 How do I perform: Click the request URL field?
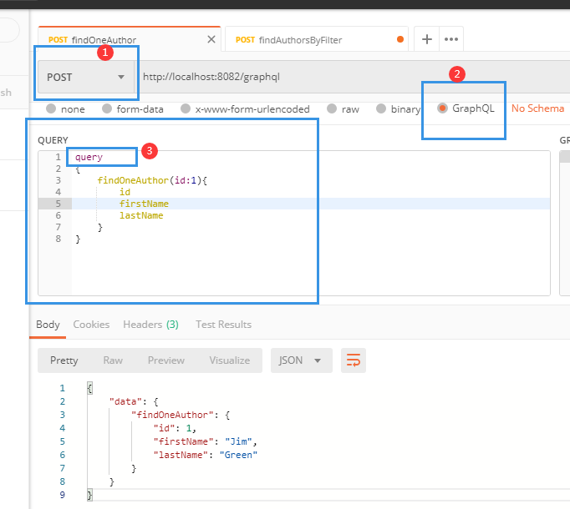353,77
